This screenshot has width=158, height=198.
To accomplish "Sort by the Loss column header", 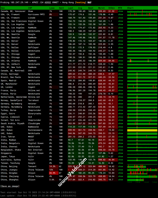I will tap(52, 8).
